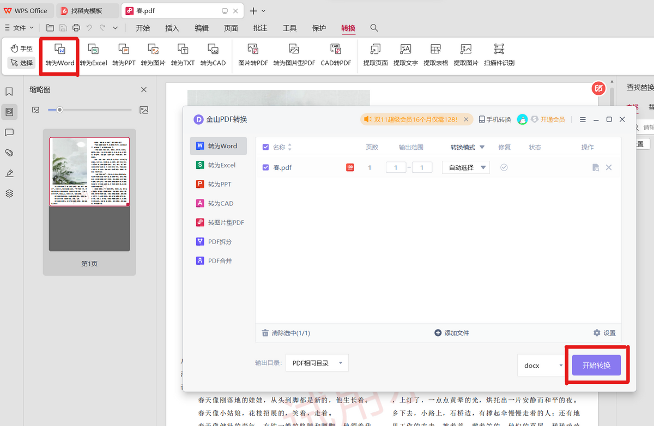654x426 pixels.
Task: Open the docx output format dropdown
Action: click(543, 366)
